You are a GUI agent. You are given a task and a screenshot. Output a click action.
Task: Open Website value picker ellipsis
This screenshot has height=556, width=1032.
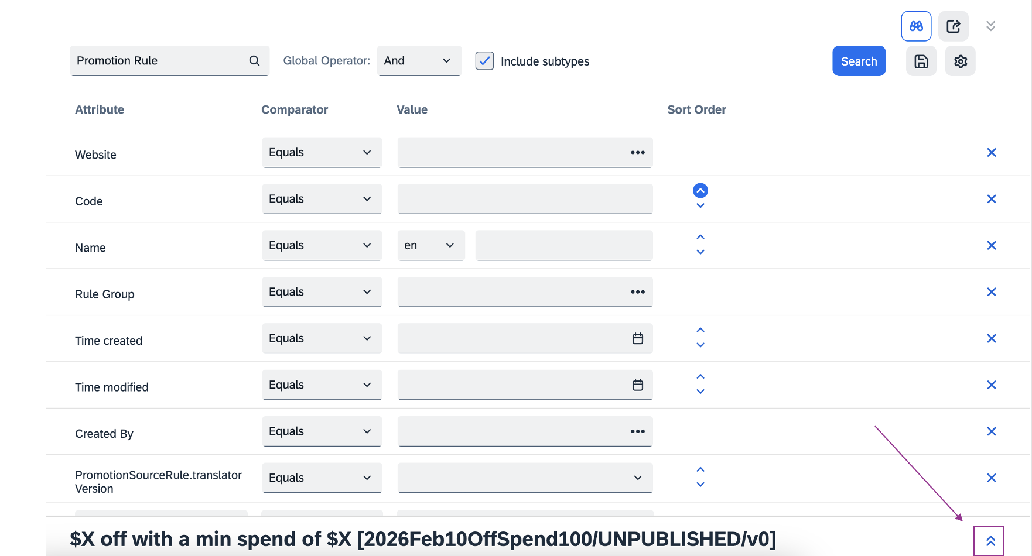click(638, 153)
